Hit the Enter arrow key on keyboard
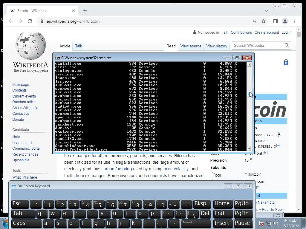 click(196, 223)
